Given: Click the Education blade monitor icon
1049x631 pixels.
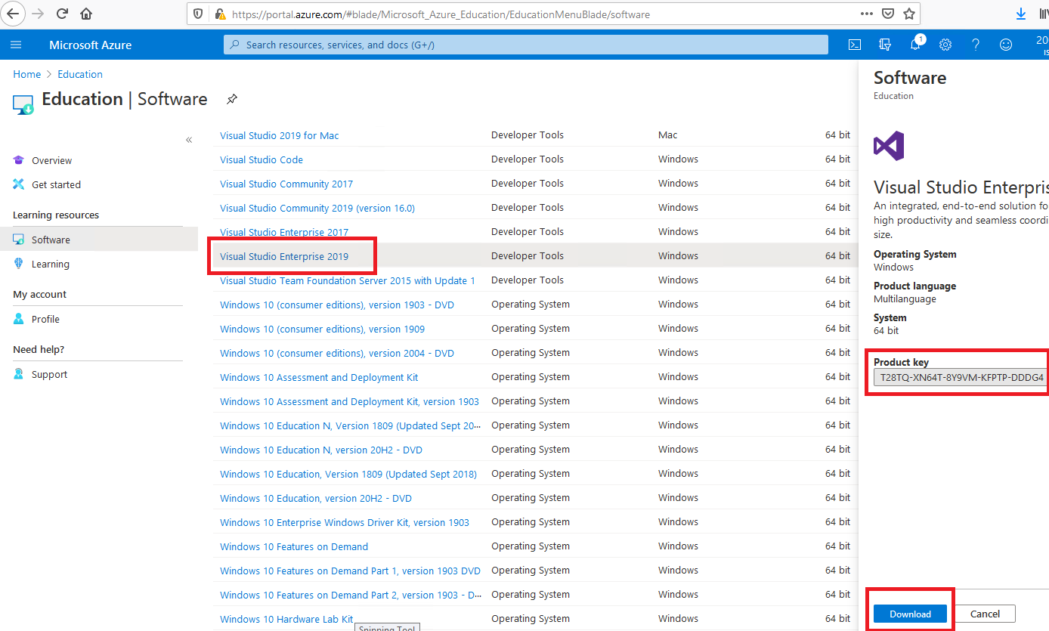Looking at the screenshot, I should 23,104.
